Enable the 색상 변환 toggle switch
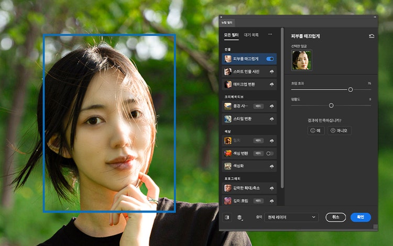 pos(270,154)
